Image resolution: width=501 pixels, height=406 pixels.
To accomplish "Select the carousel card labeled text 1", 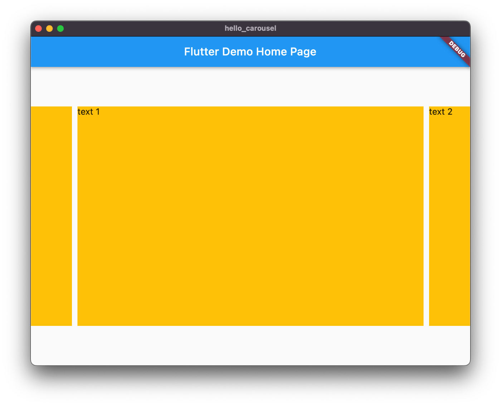I will pyautogui.click(x=250, y=216).
